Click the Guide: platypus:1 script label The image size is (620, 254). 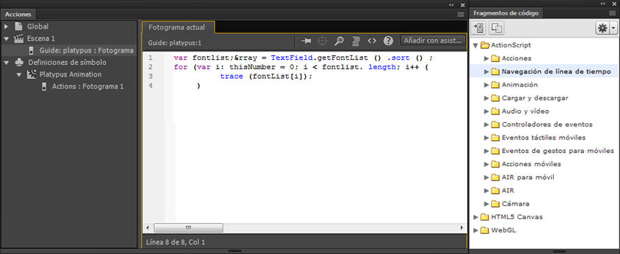(175, 43)
